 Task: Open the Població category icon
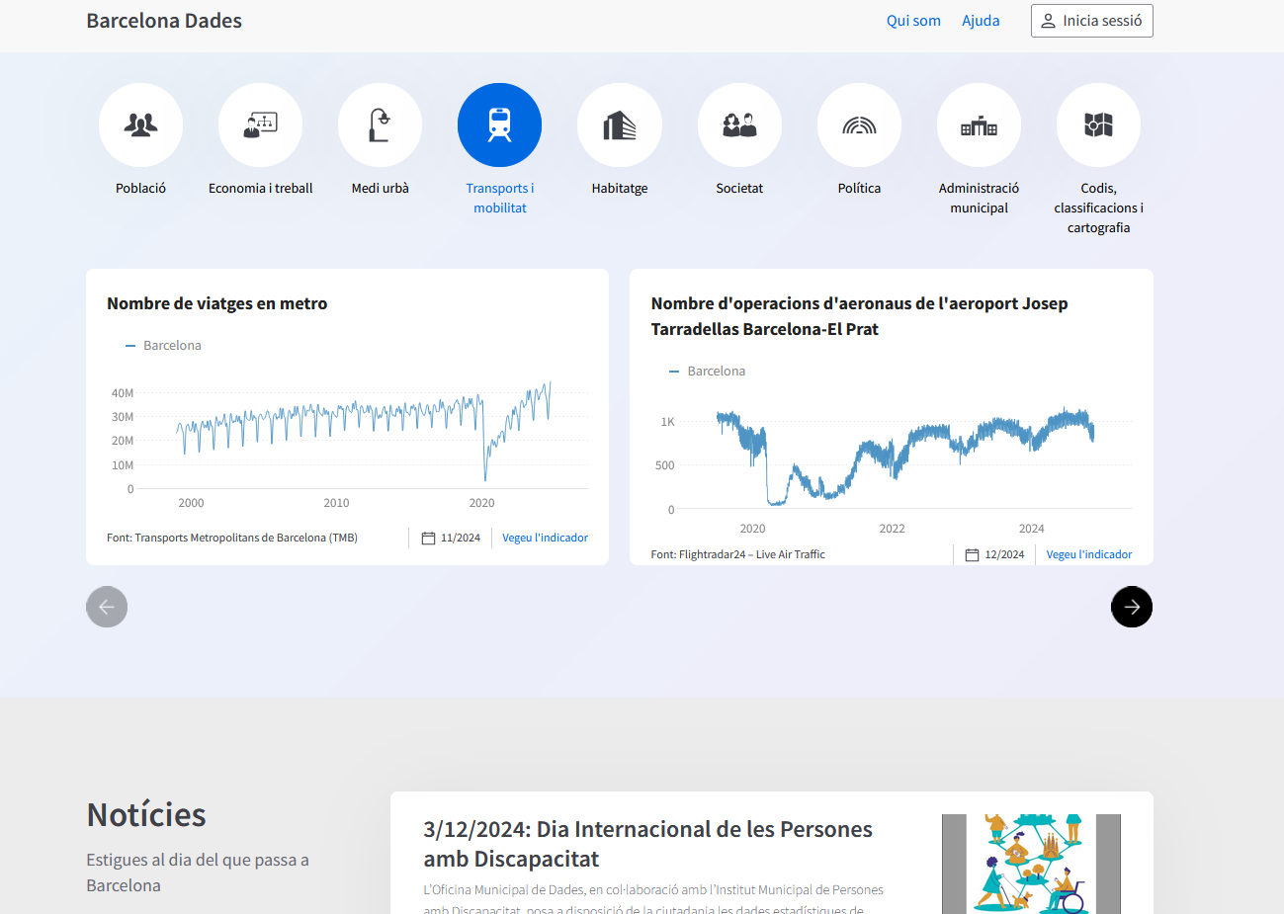pos(140,125)
